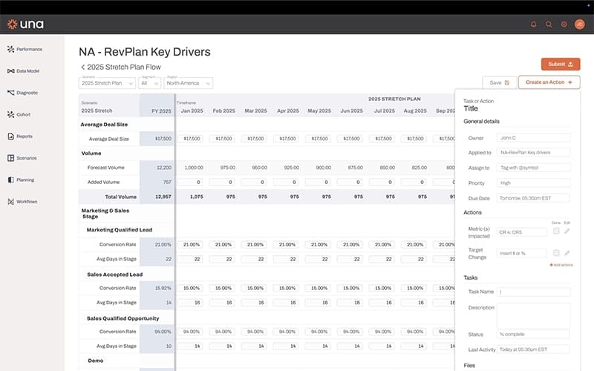Open the Priority field showing High
This screenshot has height=371, width=594.
(x=533, y=183)
